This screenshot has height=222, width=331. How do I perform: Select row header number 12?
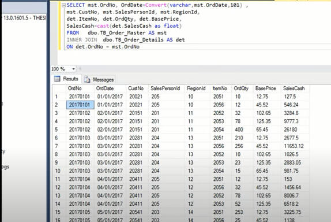click(x=59, y=187)
